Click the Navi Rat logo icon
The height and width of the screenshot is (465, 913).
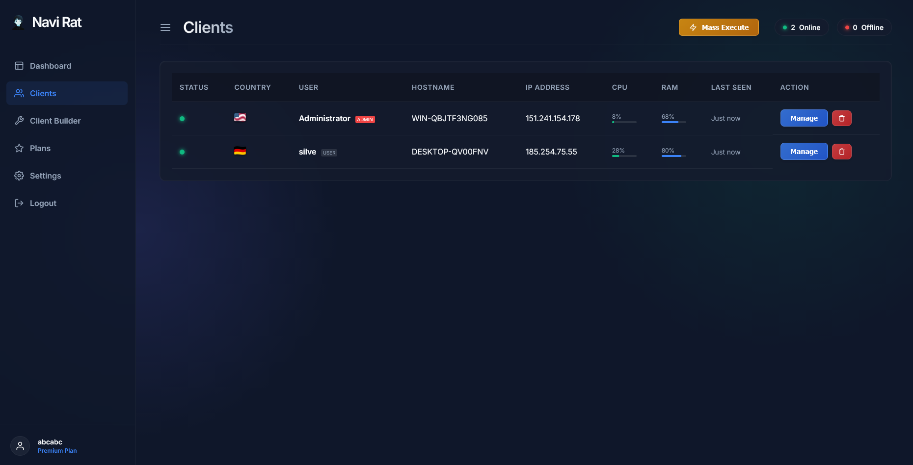18,23
